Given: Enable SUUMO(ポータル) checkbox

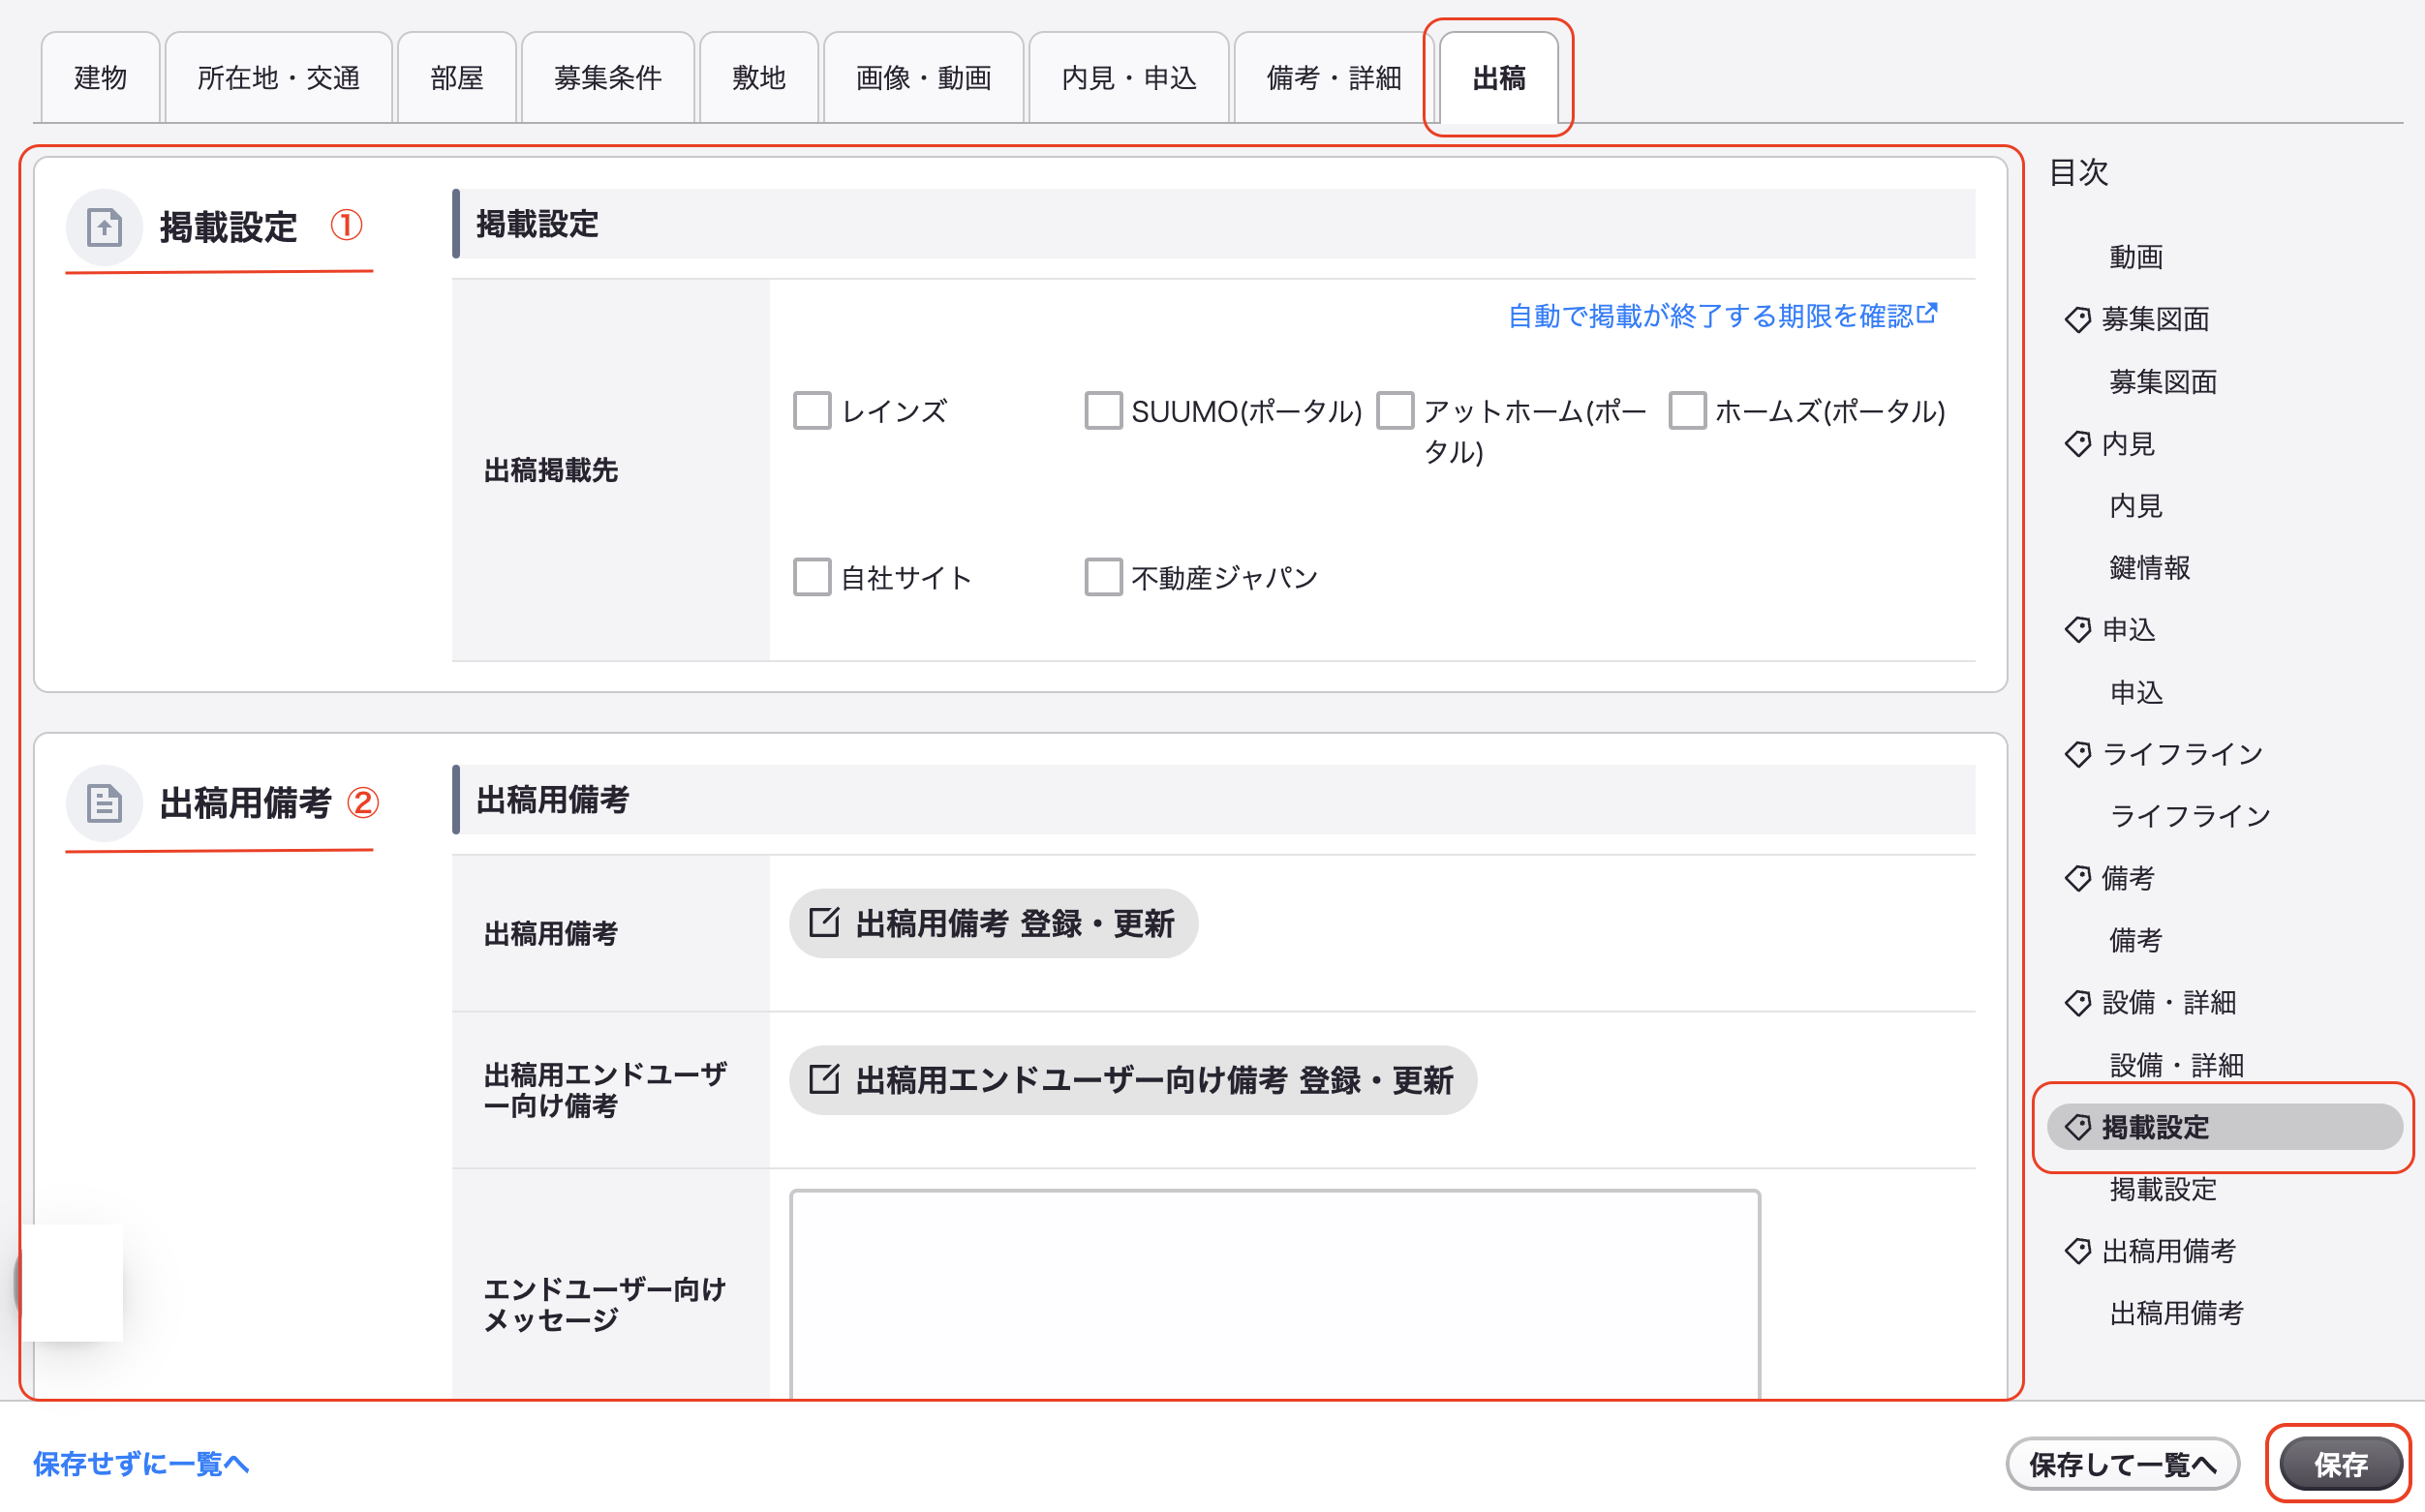Looking at the screenshot, I should [x=1103, y=410].
